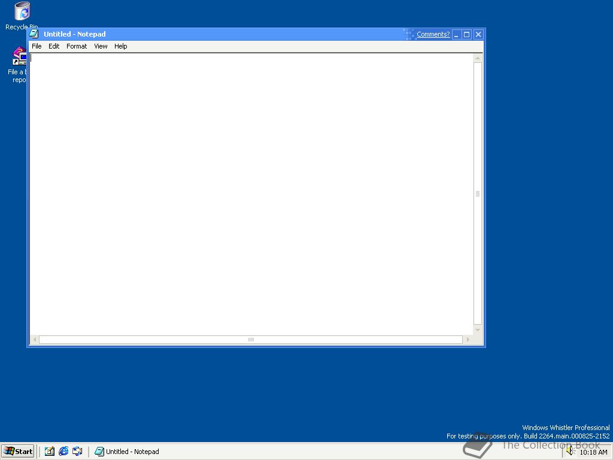This screenshot has width=613, height=460.
Task: Select Untitled - Notepad taskbar button
Action: tap(128, 452)
